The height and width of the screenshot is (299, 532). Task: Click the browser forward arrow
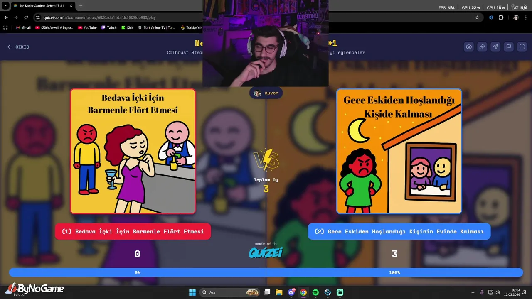(16, 17)
